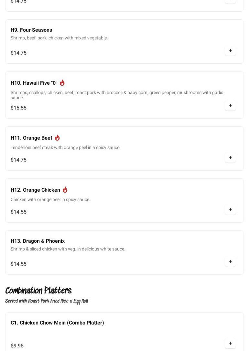Image resolution: width=249 pixels, height=351 pixels.
Task: Open H10. Hawaii Five "0" item title
Action: 34,83
